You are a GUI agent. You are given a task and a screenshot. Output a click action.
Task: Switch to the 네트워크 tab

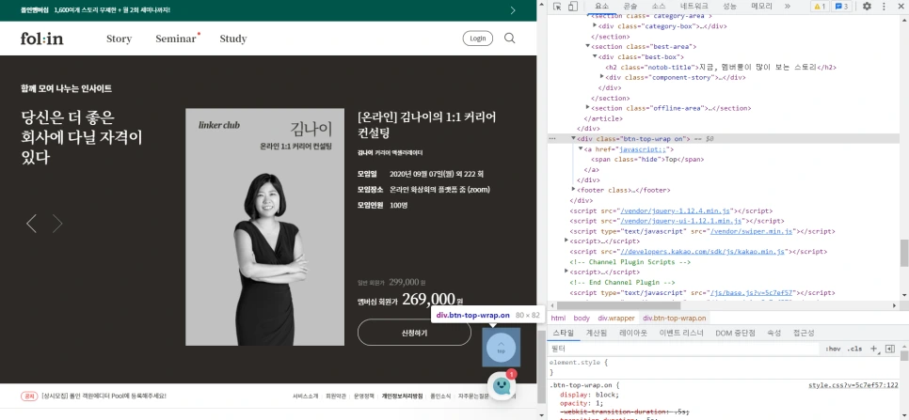694,7
